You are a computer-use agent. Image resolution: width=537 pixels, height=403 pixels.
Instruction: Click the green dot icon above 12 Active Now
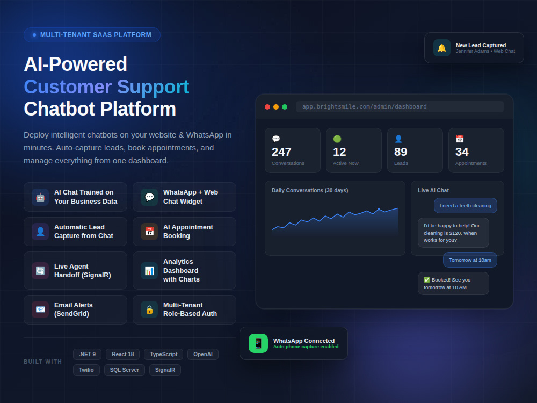click(x=337, y=139)
